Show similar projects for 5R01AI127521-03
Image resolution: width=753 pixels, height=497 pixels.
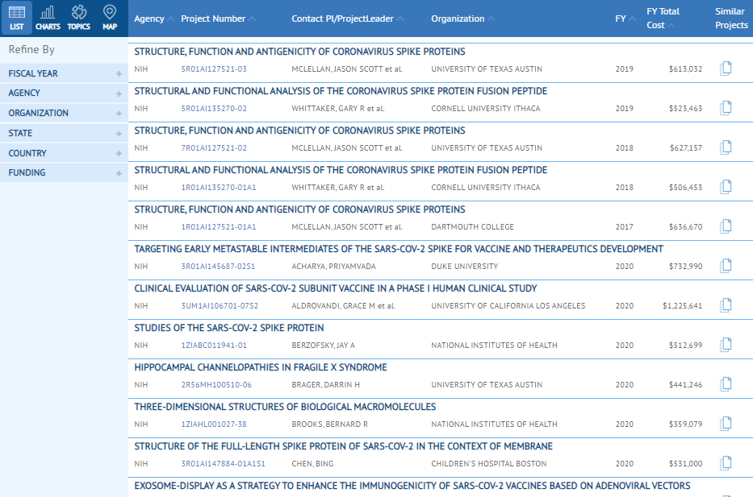click(x=726, y=68)
